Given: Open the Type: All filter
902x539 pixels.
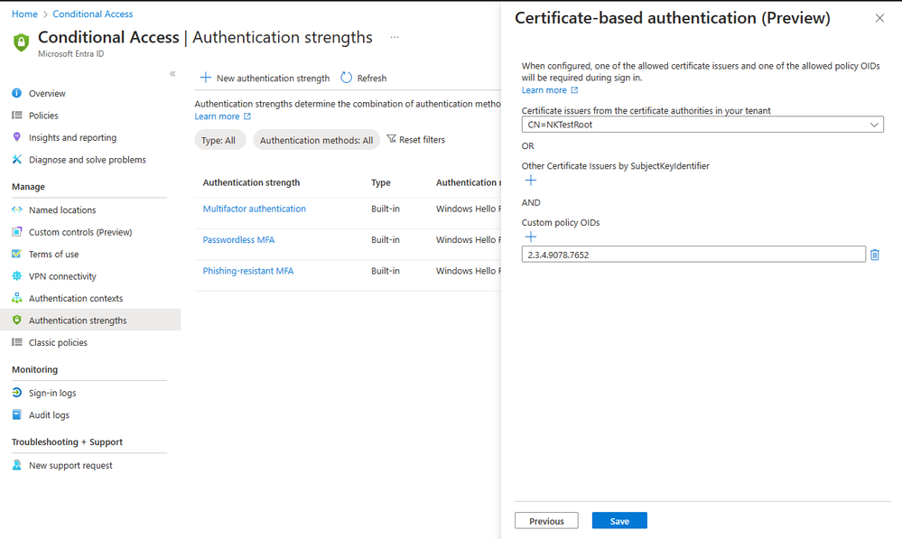Looking at the screenshot, I should pos(219,140).
